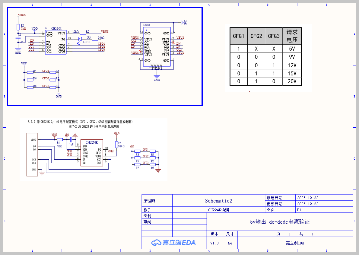Pick the ground symbol below USB1 connector
Image resolution: width=359 pixels, height=255 pixels.
[157, 76]
